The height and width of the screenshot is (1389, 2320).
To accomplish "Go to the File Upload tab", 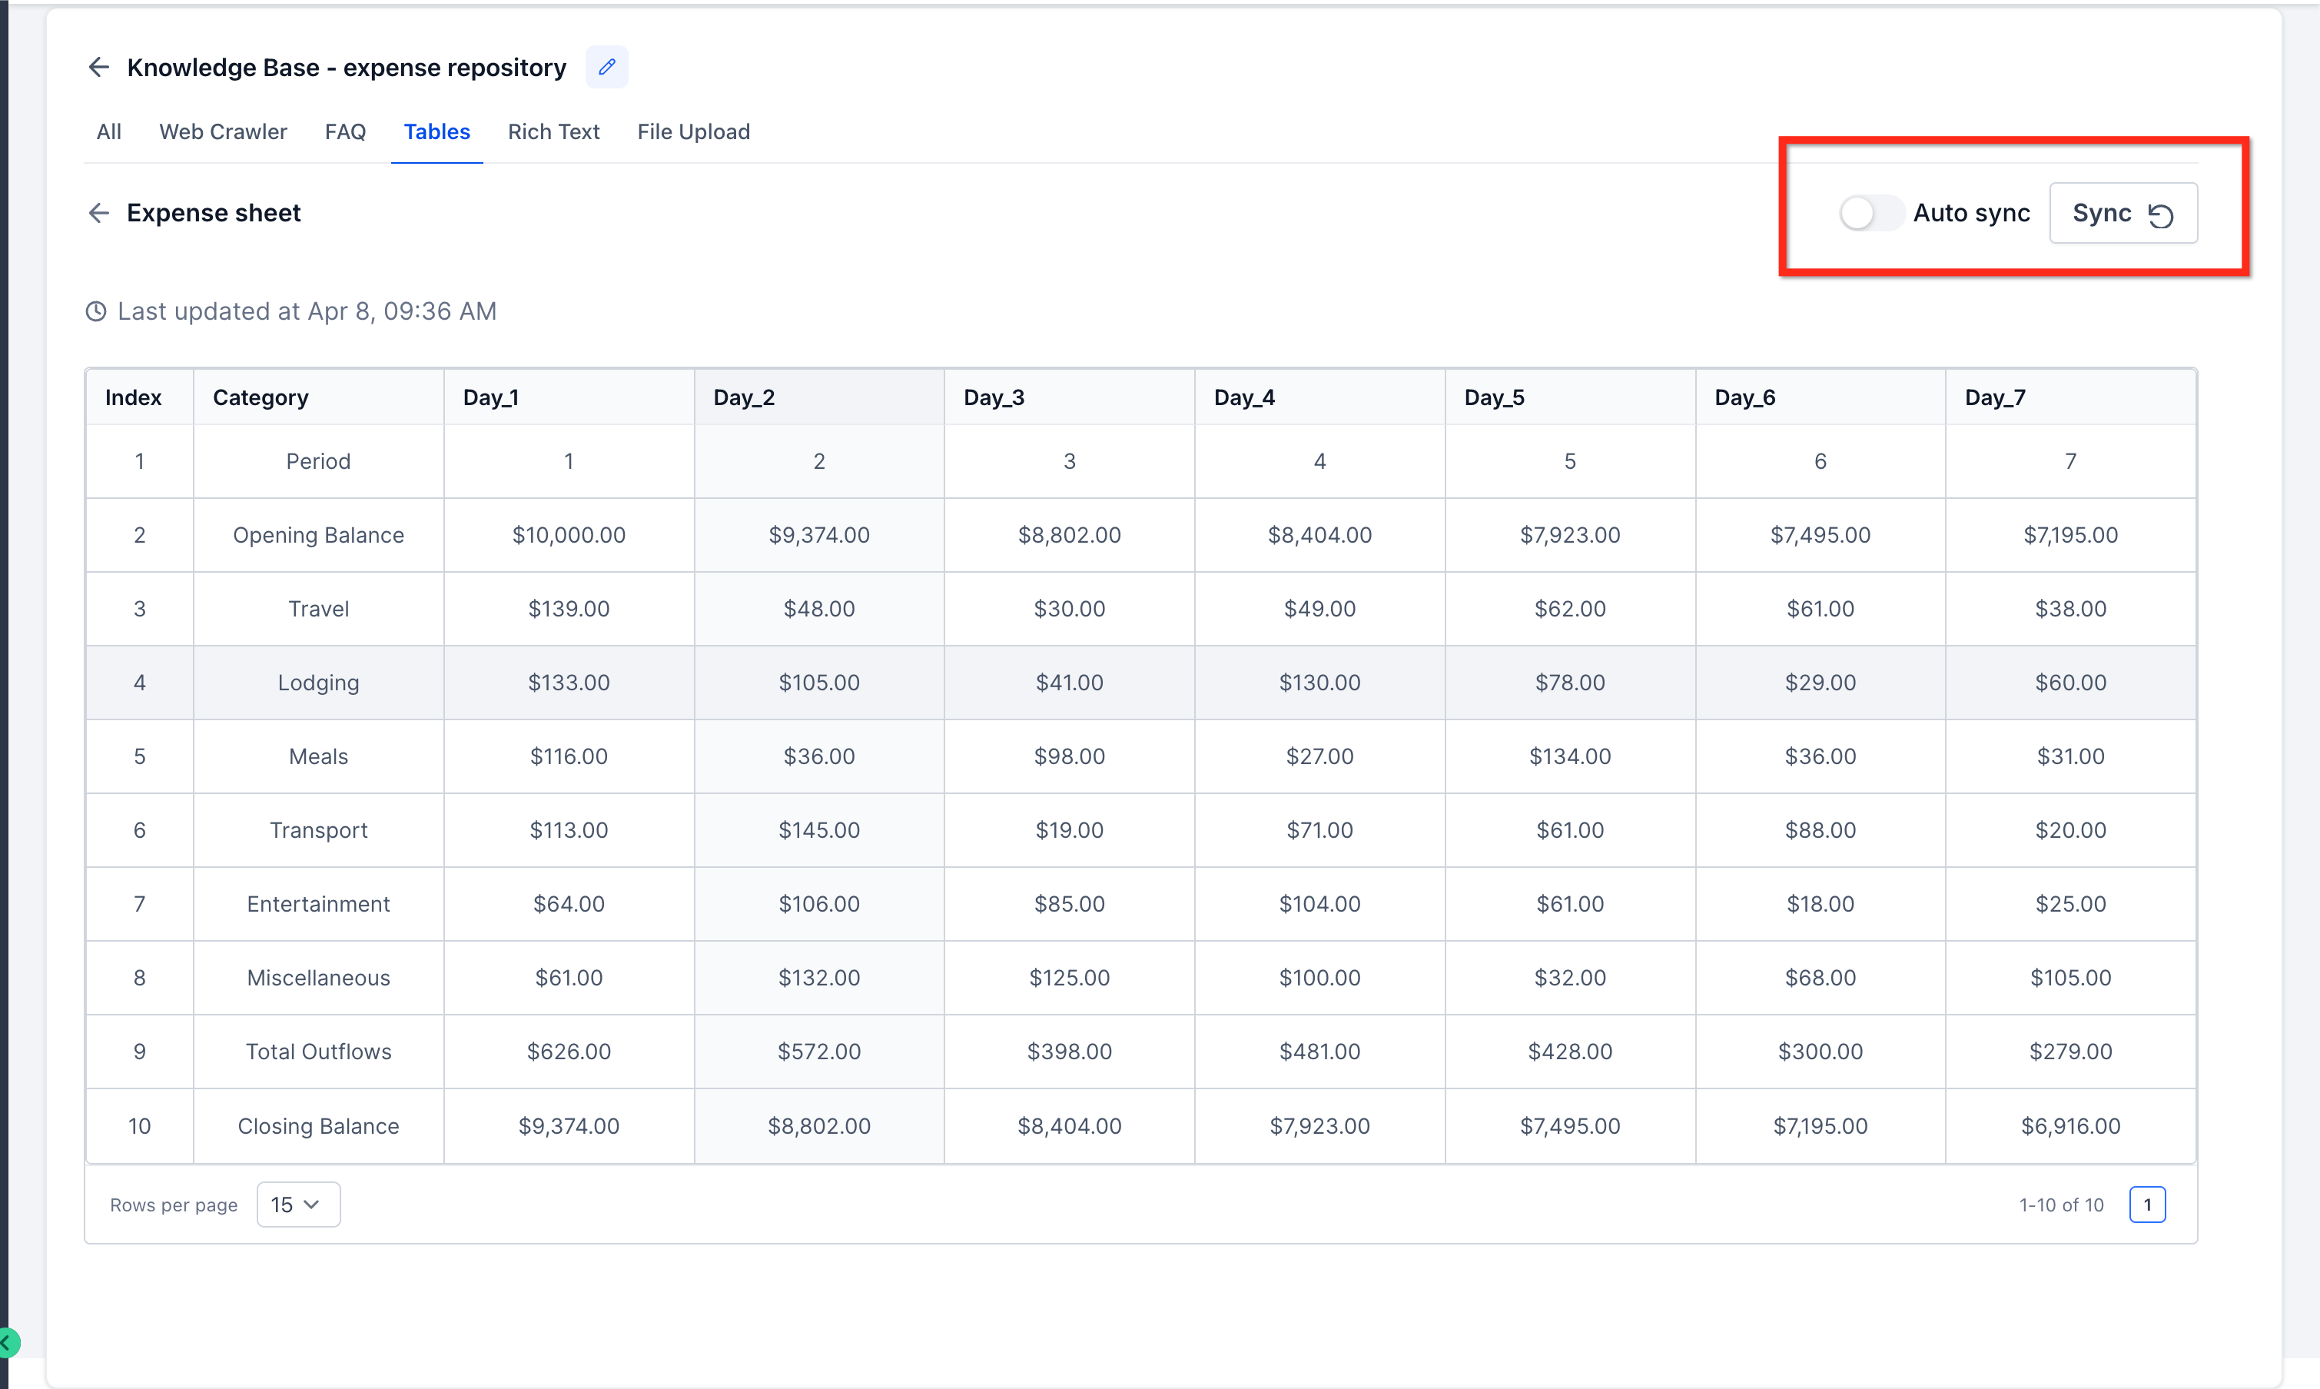I will 693,132.
